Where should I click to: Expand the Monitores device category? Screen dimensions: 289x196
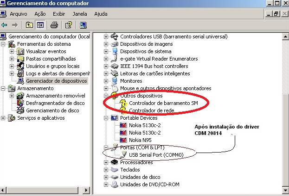(106, 81)
